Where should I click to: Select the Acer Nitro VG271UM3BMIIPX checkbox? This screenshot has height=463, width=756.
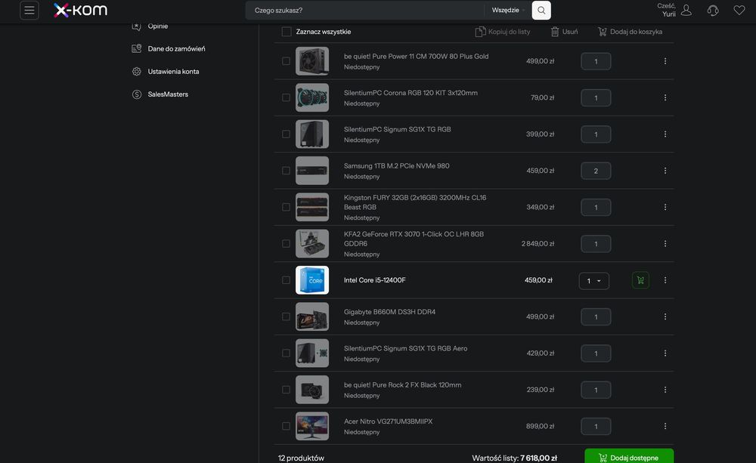(x=286, y=427)
